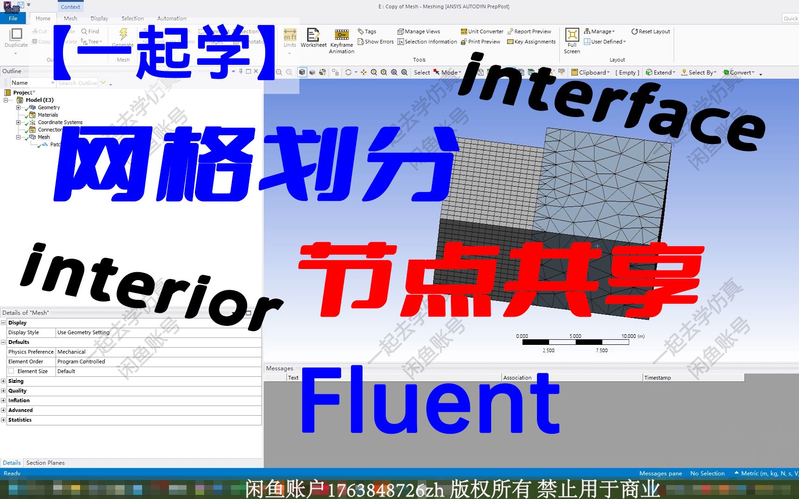
Task: Click the Generate lightning bolt icon
Action: 123,34
